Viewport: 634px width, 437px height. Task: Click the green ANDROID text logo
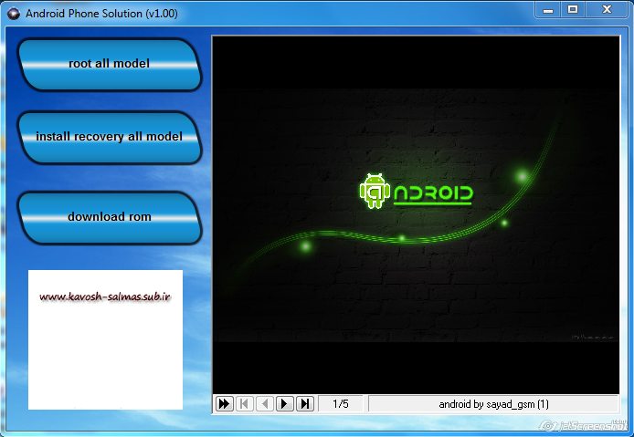click(433, 195)
